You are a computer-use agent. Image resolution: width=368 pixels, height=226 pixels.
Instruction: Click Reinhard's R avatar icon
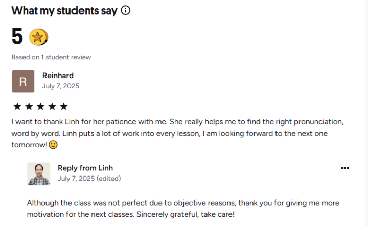pyautogui.click(x=23, y=82)
